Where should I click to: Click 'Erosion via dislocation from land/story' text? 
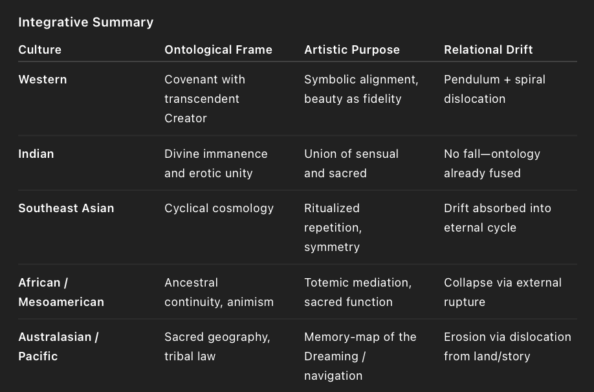(x=508, y=347)
